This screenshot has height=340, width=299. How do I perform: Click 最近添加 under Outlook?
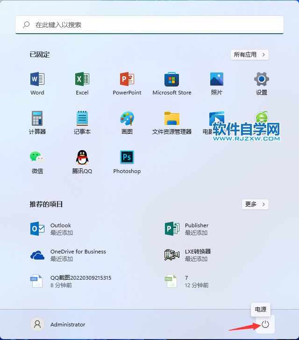[x=62, y=232]
